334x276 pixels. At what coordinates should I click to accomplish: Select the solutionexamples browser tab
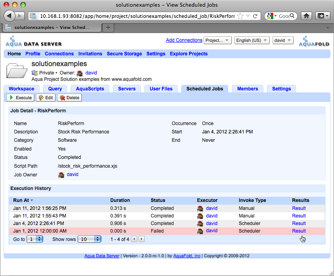pyautogui.click(x=51, y=27)
